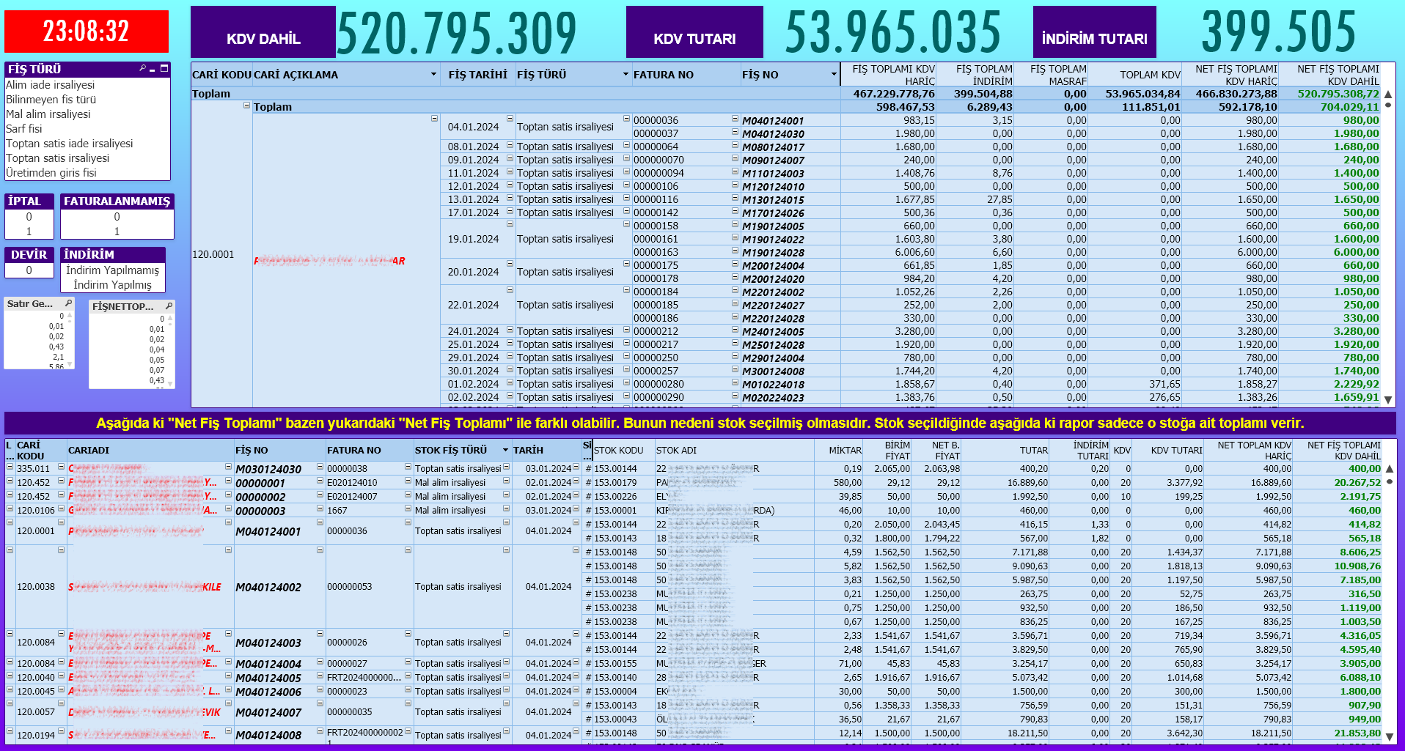This screenshot has height=751, width=1405.
Task: Open search in Satır Ge... listbox
Action: click(x=68, y=303)
